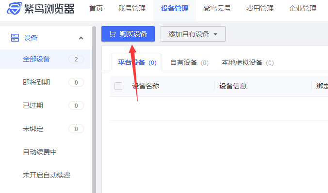Click the shopping cart icon on 购买设备
328x193 pixels.
coord(113,34)
